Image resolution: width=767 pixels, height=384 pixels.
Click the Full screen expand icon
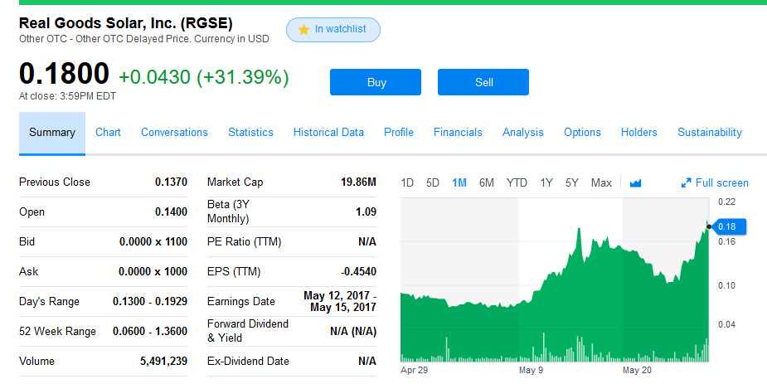pyautogui.click(x=686, y=183)
